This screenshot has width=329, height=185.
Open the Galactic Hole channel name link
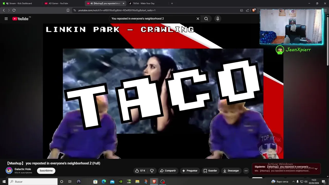tap(23, 169)
